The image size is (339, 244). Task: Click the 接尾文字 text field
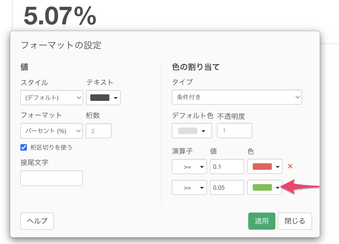[52, 178]
